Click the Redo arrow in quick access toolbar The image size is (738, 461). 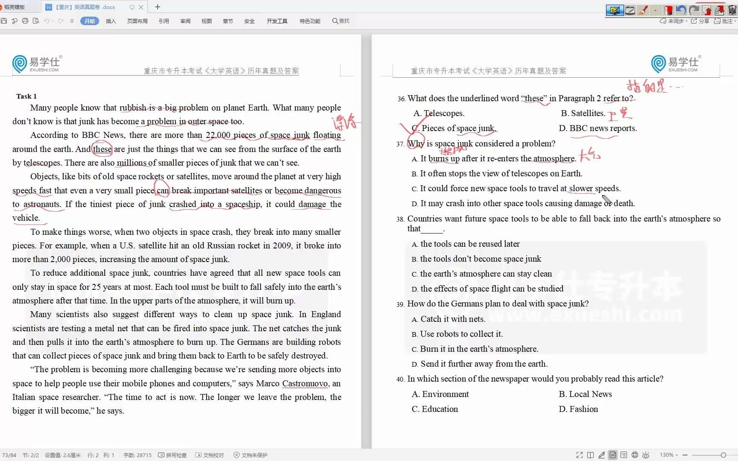[61, 21]
